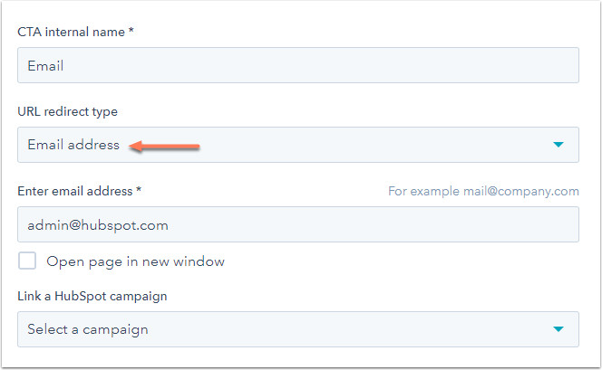Open the URL redirect type dropdown
This screenshot has width=602, height=370.
(x=297, y=145)
